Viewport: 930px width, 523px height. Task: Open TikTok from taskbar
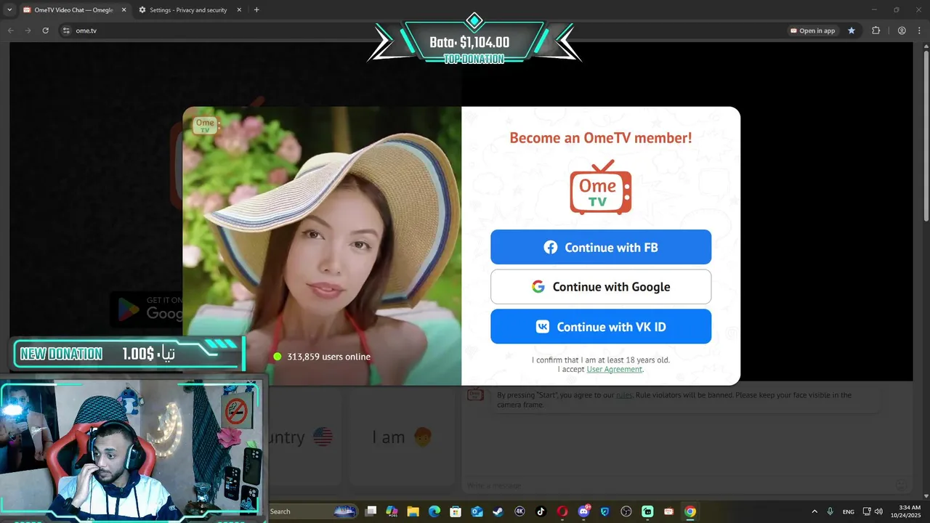click(x=541, y=511)
